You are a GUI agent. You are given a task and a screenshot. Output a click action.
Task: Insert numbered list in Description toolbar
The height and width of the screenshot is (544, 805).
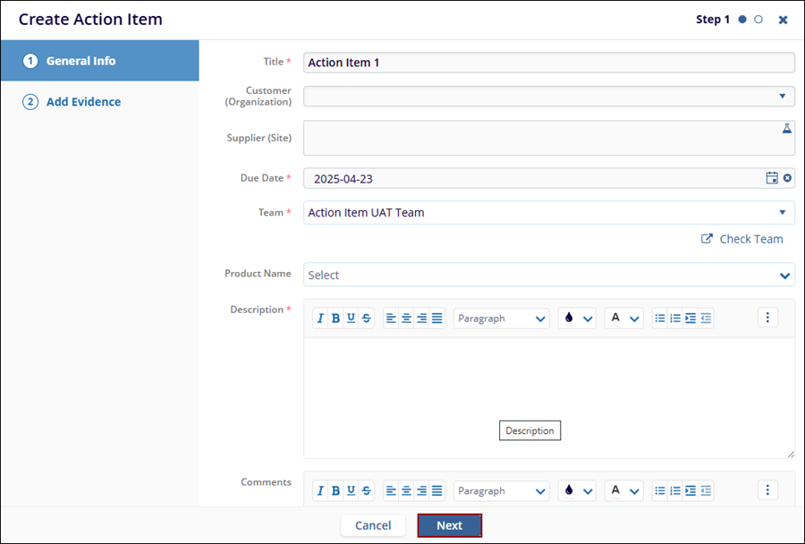[x=675, y=318]
